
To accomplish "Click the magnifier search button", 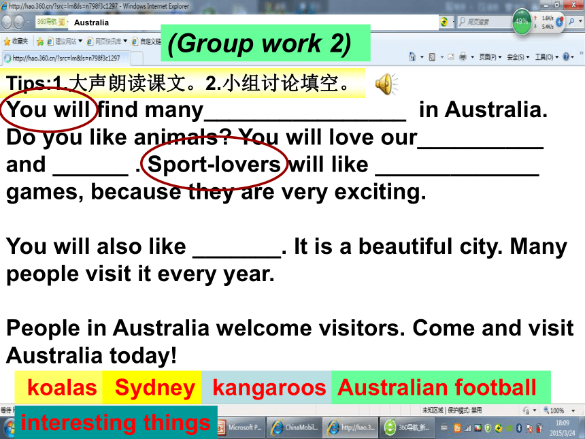I will 571,22.
